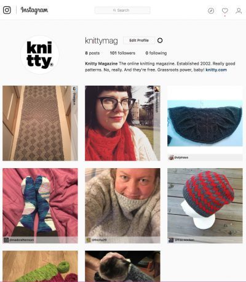Click the magnifier icon in the search box
Viewport: 246px width, 282px height.
(x=114, y=10)
